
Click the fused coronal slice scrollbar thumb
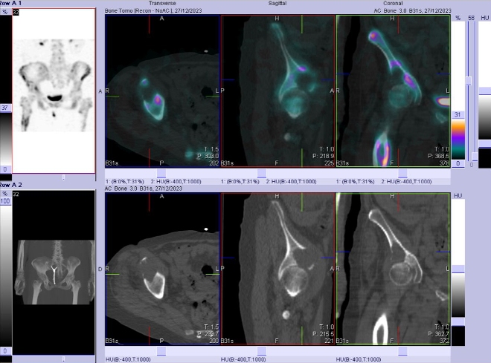(402, 173)
